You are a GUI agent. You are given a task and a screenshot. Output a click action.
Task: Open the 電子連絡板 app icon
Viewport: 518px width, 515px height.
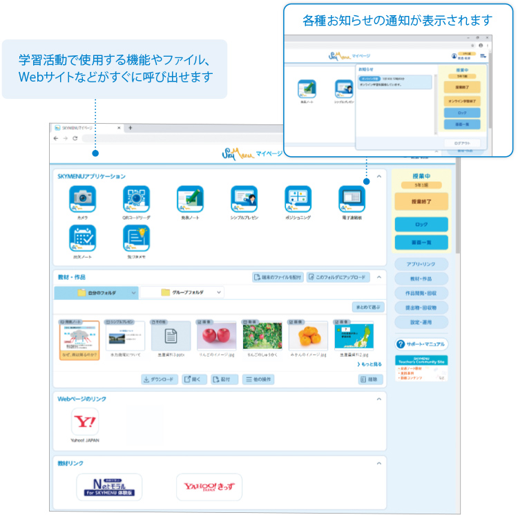coord(352,199)
